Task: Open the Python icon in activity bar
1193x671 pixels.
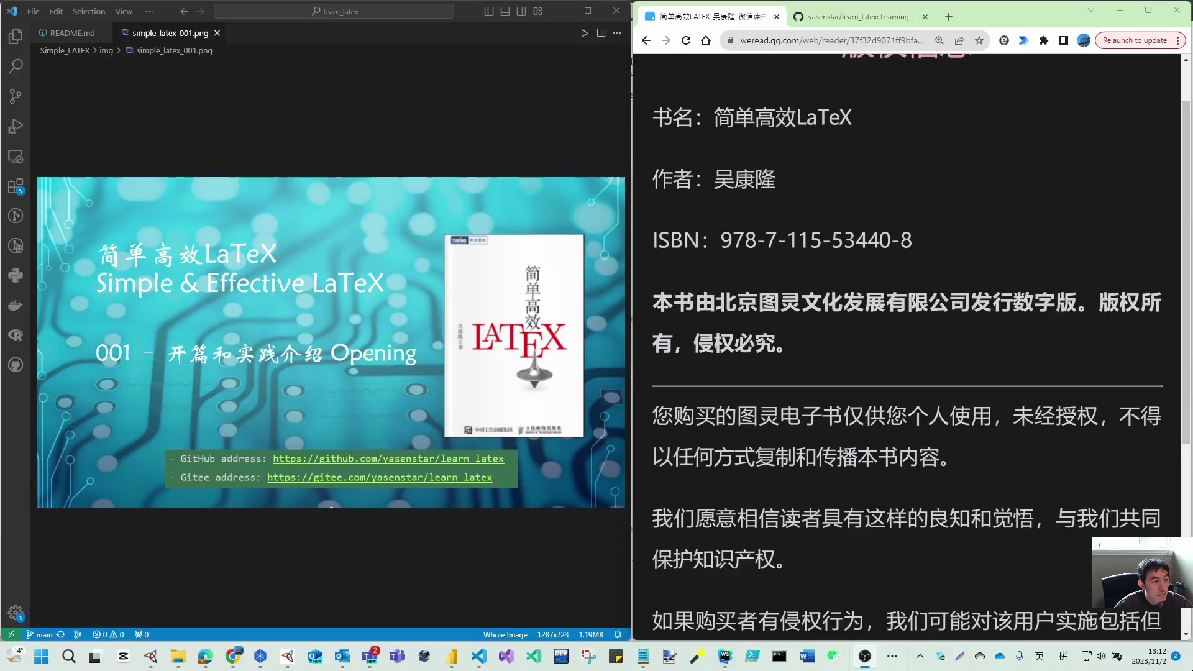Action: (16, 275)
